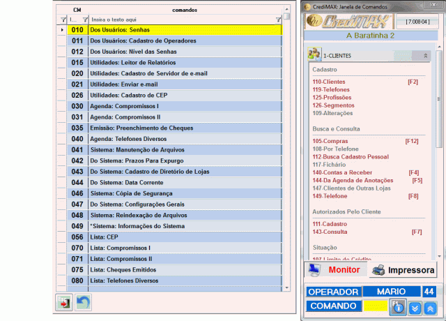The width and height of the screenshot is (446, 321).
Task: Click the row indicator arrow for 010
Action: tap(61, 31)
